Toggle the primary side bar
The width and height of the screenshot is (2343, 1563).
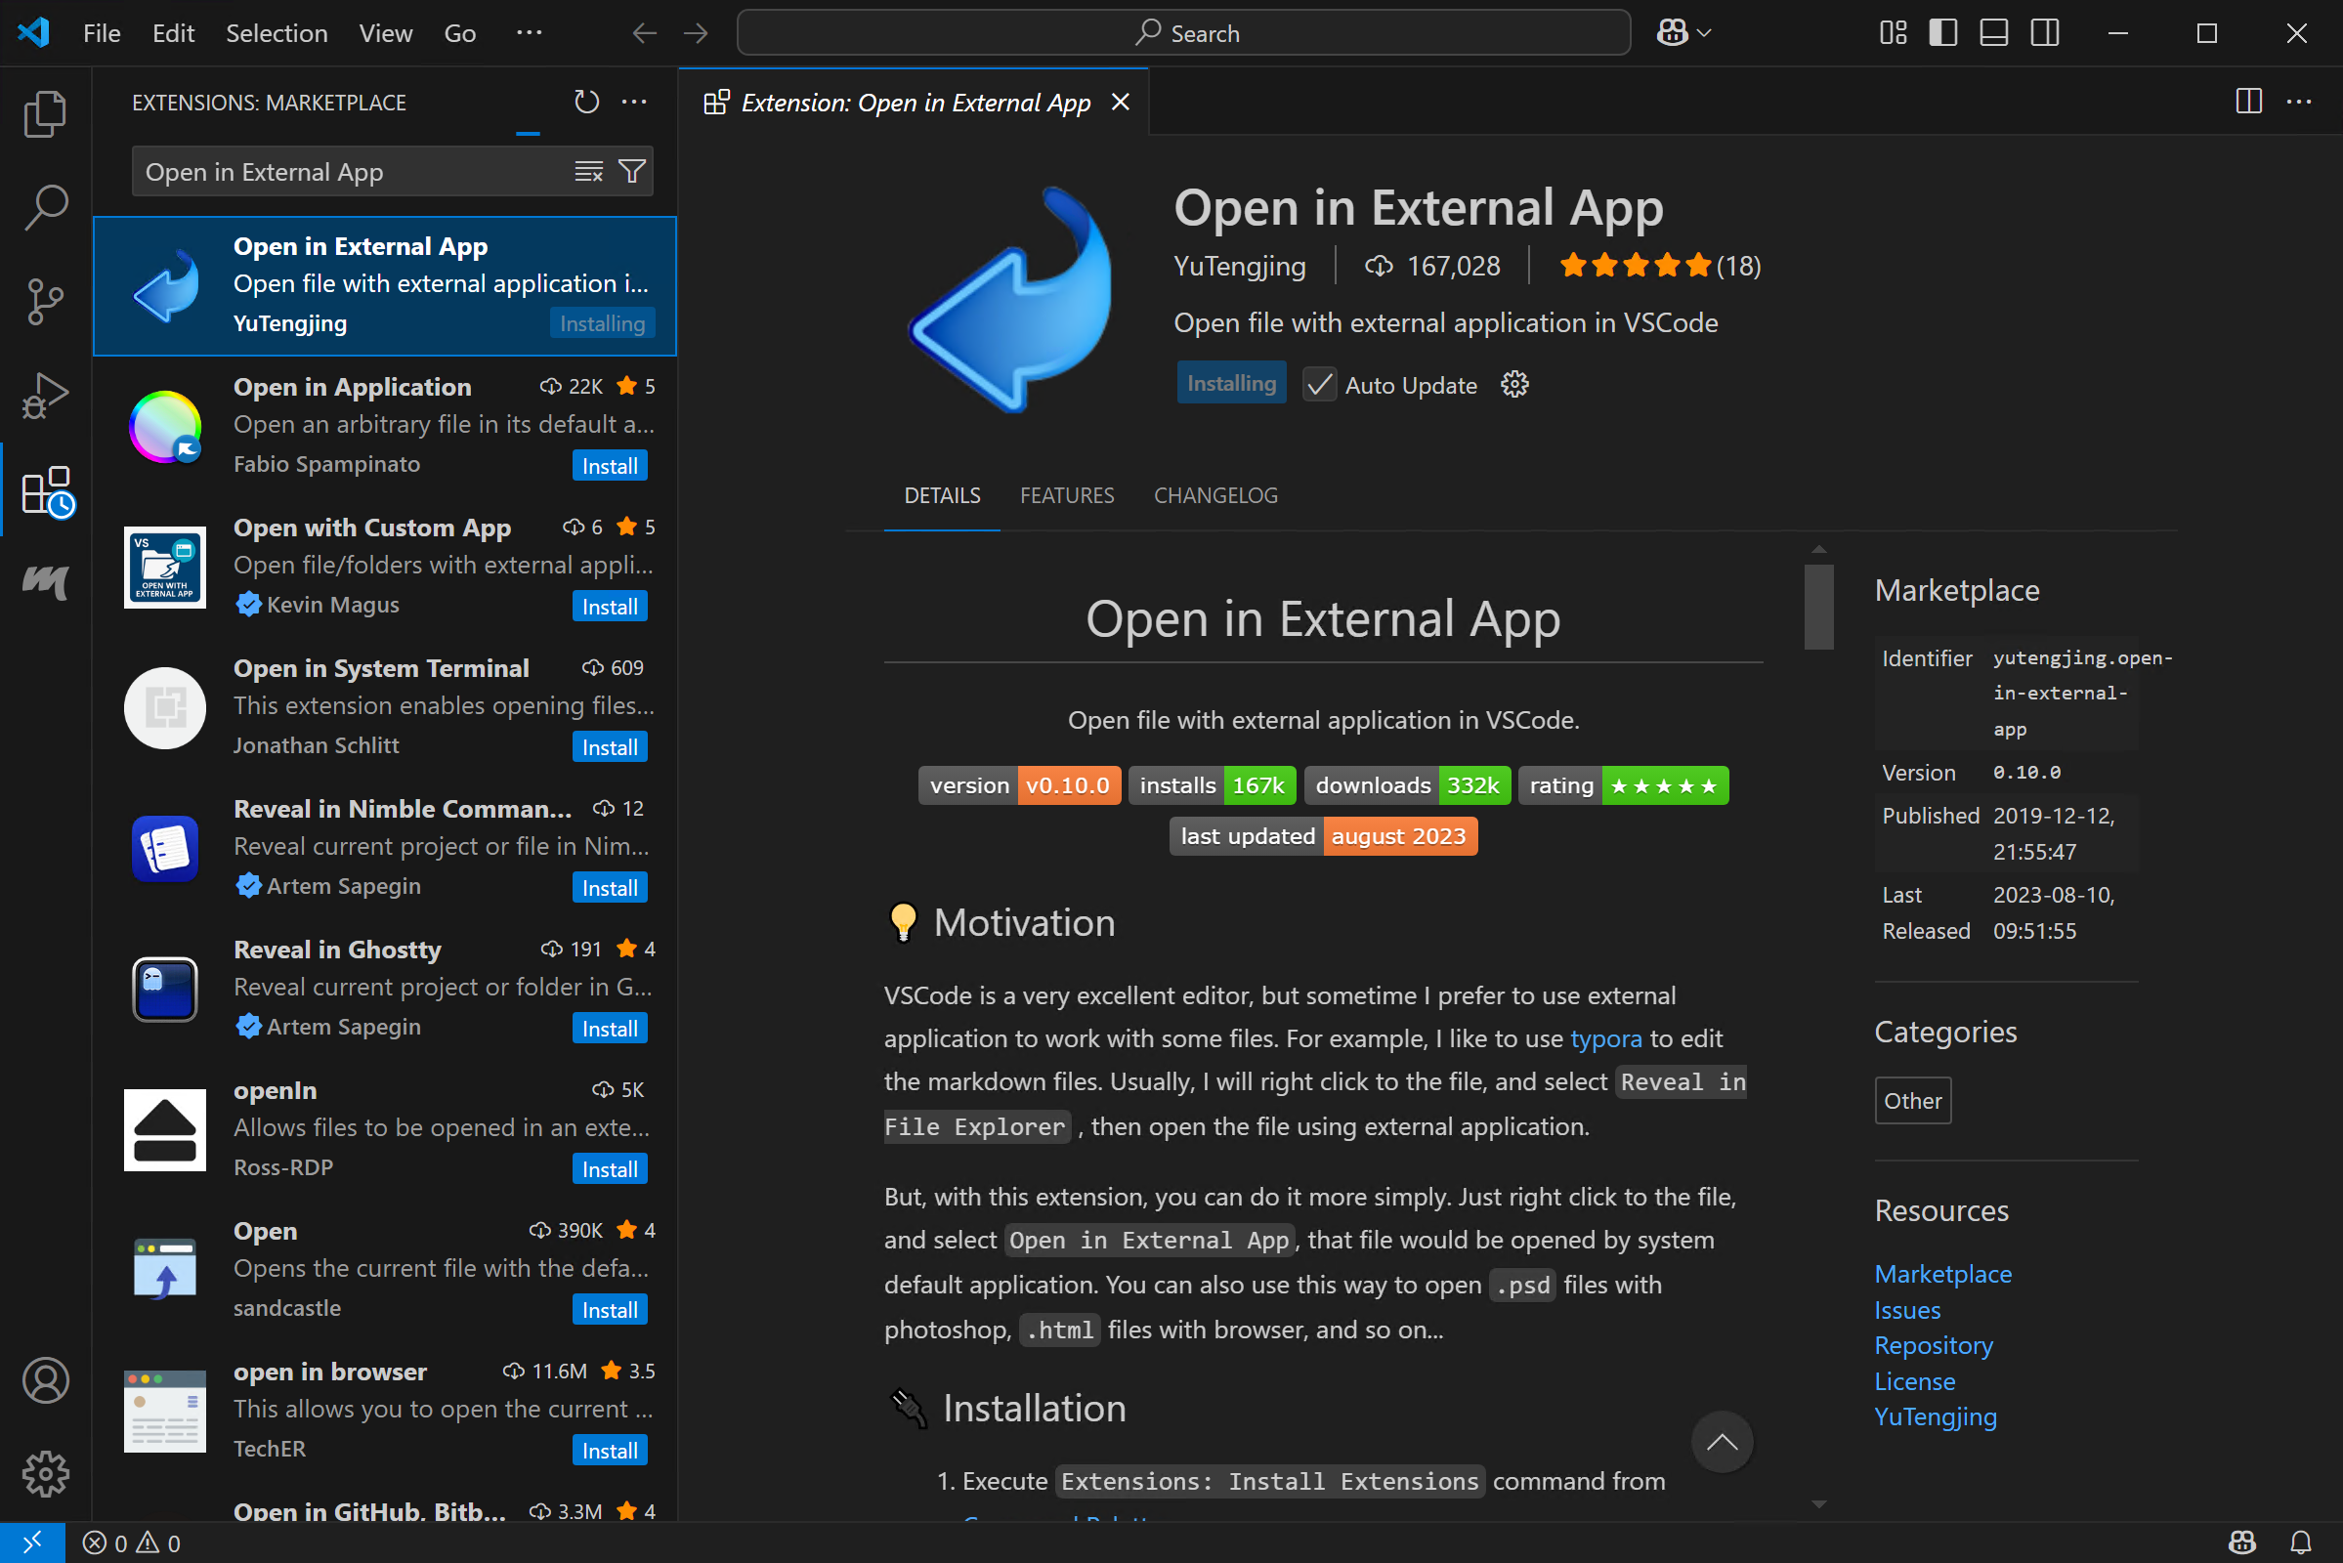(x=1942, y=33)
